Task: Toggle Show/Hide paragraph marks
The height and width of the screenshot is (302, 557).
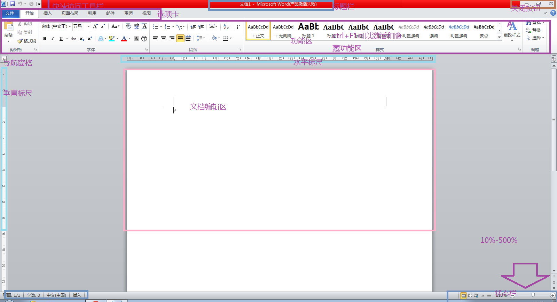Action: click(x=238, y=26)
